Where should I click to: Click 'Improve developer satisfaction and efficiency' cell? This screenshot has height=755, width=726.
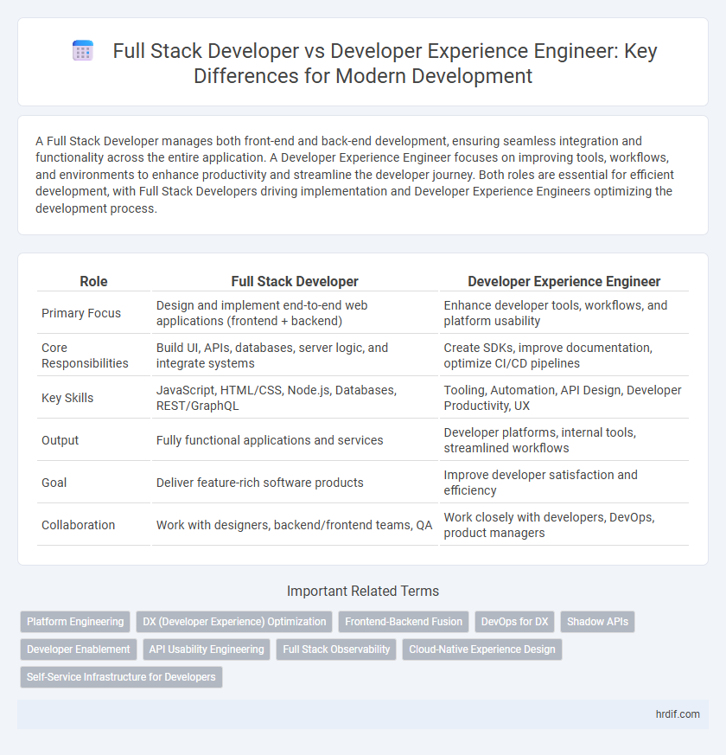564,483
